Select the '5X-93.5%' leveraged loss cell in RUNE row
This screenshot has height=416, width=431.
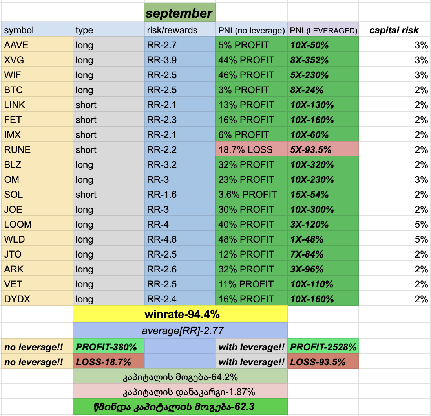click(323, 150)
